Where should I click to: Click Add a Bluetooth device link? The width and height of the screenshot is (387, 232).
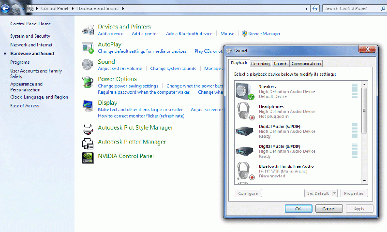point(189,33)
